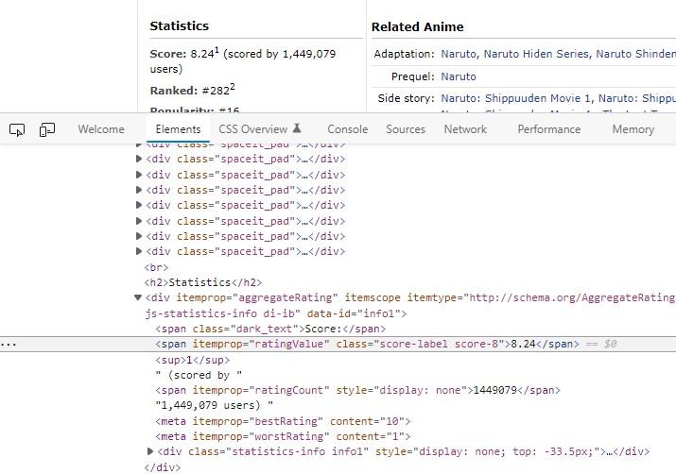Image resolution: width=676 pixels, height=474 pixels.
Task: Select the h2 Statistics node in DOM tree
Action: (x=203, y=282)
